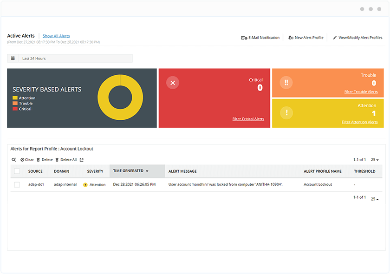390x274 pixels.
Task: Click the Severity column header
Action: click(95, 171)
